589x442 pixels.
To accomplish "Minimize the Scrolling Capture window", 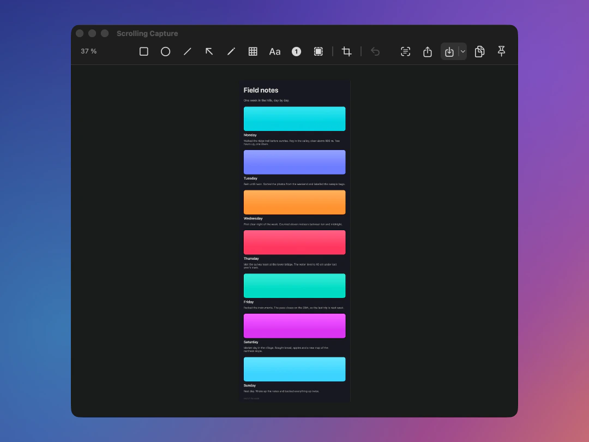I will 92,33.
